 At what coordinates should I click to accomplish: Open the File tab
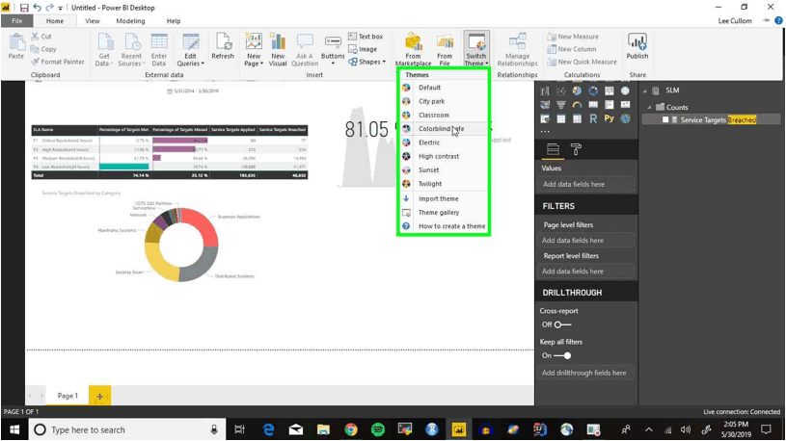pos(17,21)
